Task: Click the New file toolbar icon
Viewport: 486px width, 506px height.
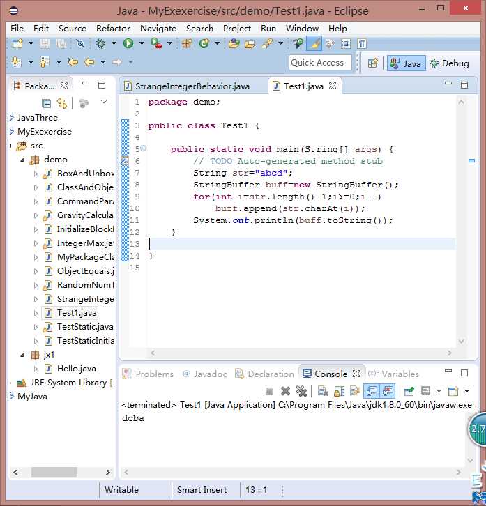Action: point(17,43)
